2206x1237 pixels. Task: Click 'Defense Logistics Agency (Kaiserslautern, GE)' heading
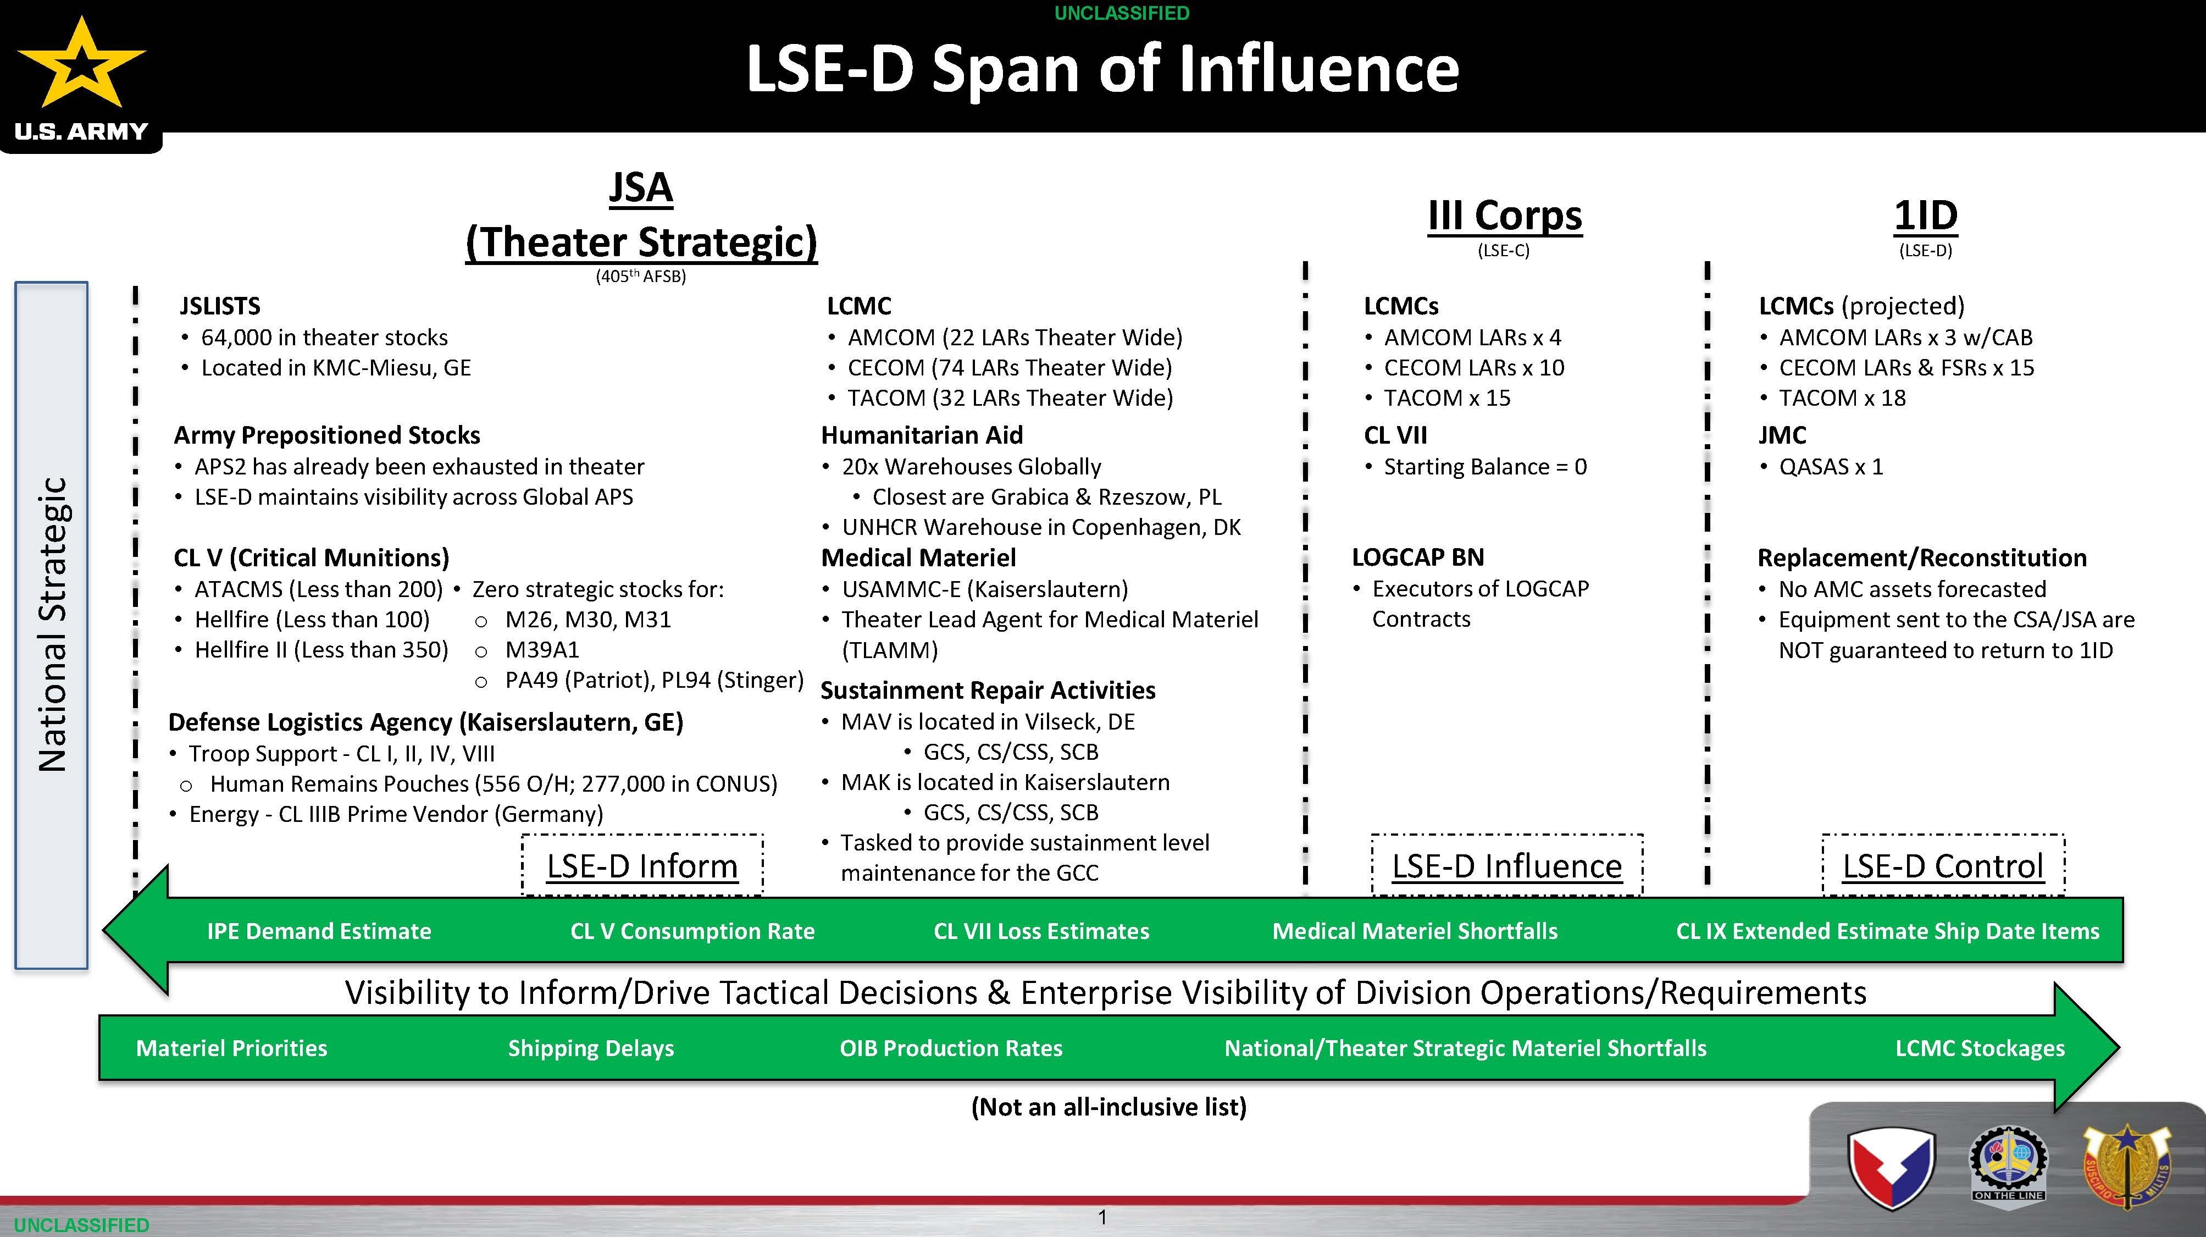coord(425,722)
